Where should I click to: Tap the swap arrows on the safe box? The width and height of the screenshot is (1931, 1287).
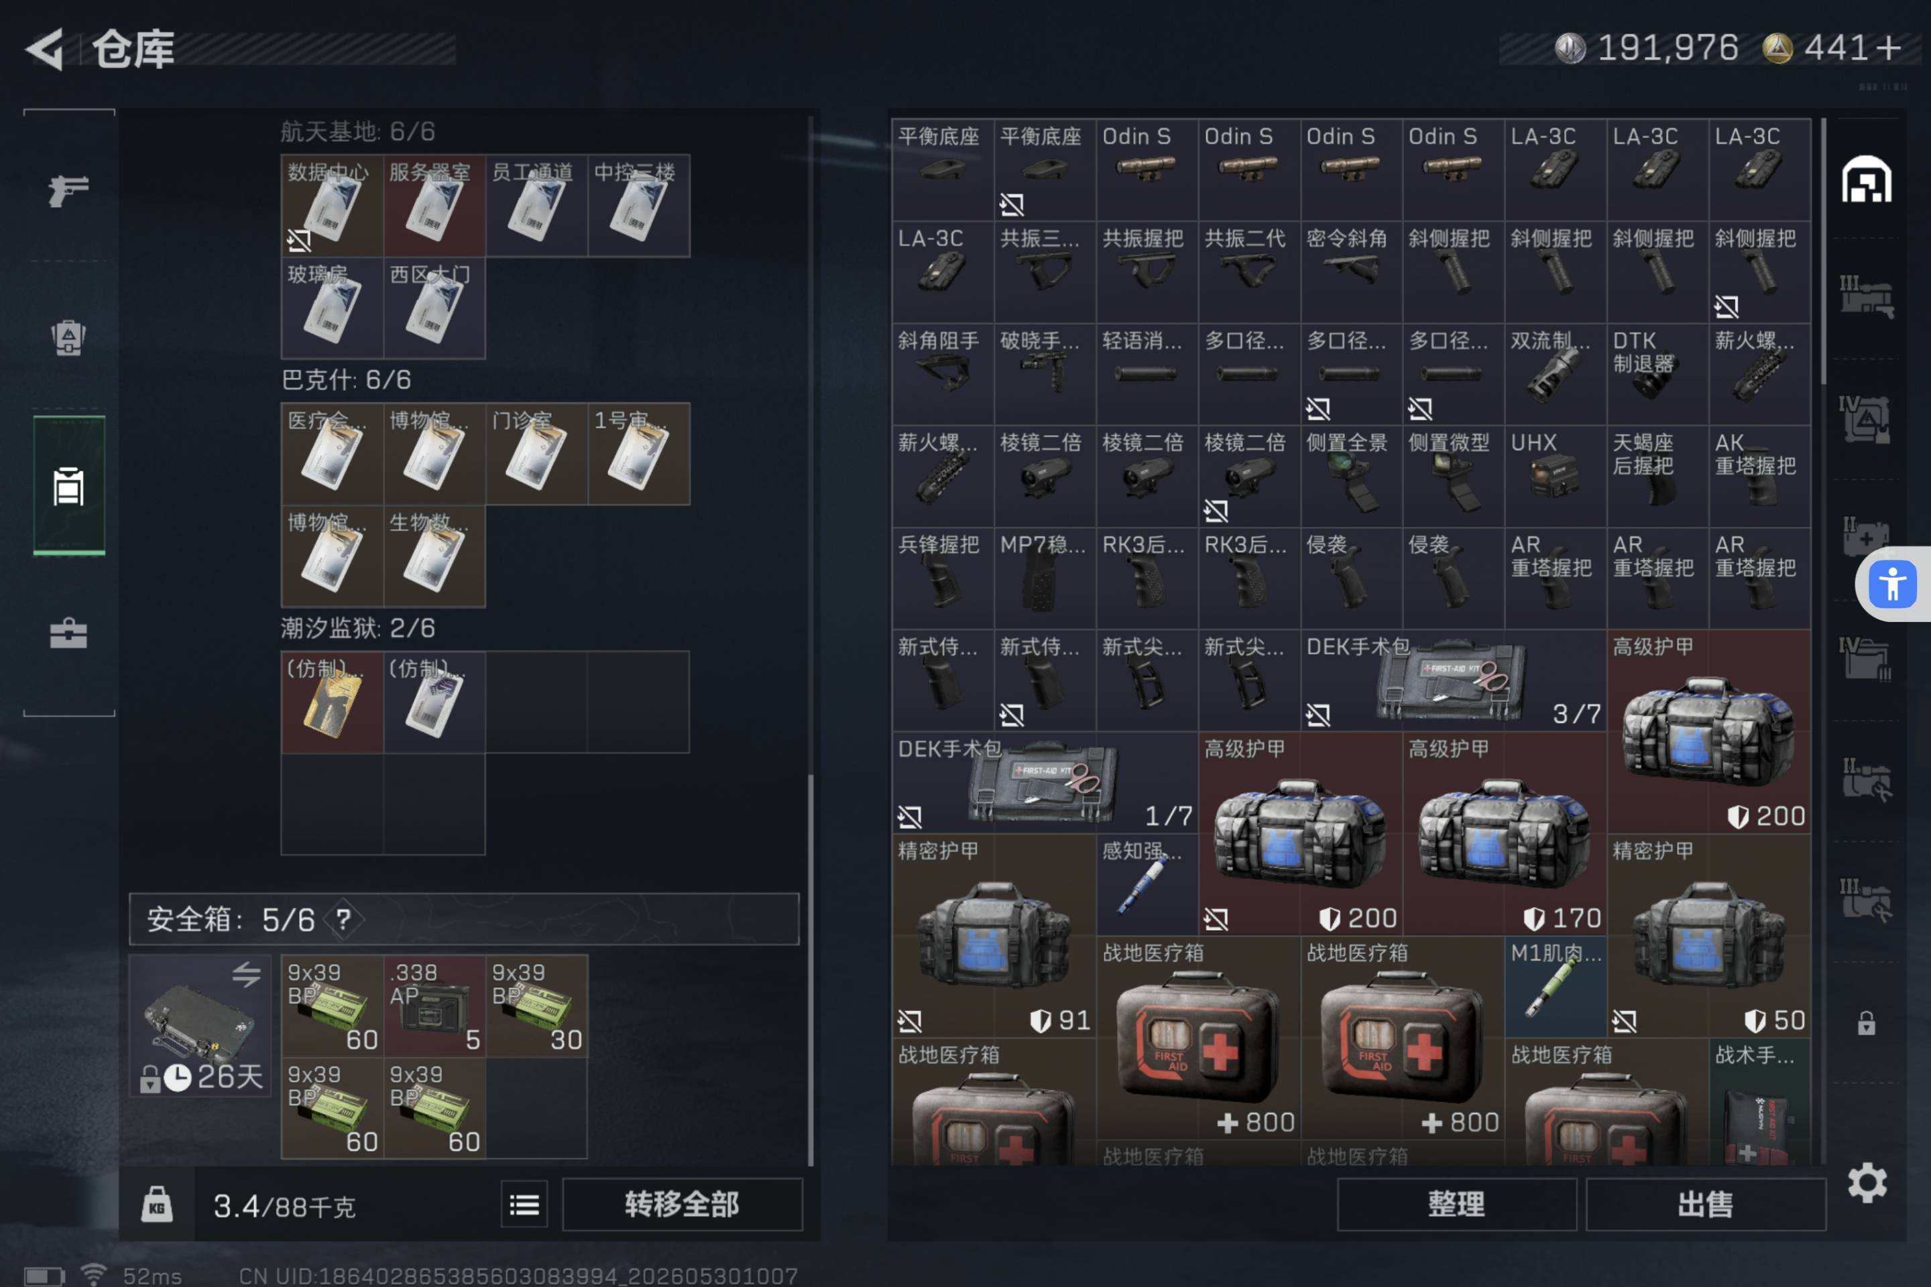[246, 974]
